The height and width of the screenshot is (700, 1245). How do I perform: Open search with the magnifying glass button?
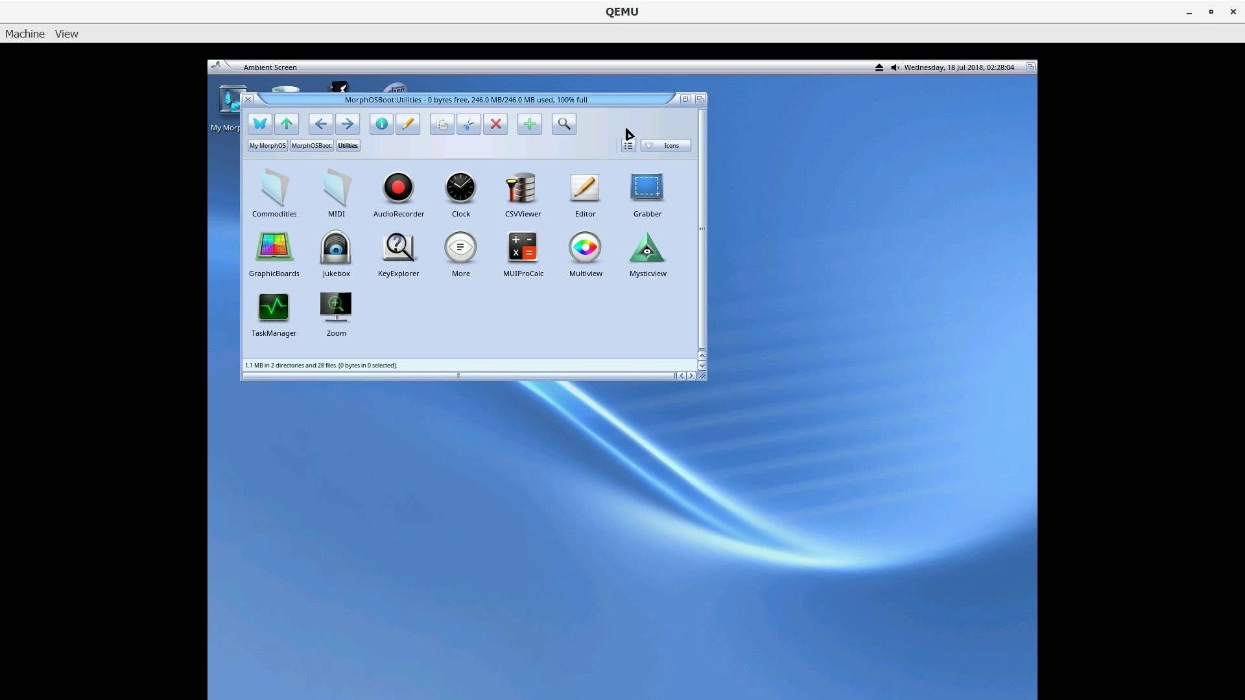point(564,124)
